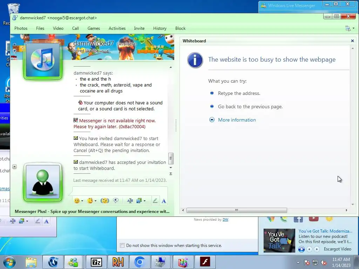Open Resource Hacker RH taskbar icon
Screen dimensions: 359x269
118,262
